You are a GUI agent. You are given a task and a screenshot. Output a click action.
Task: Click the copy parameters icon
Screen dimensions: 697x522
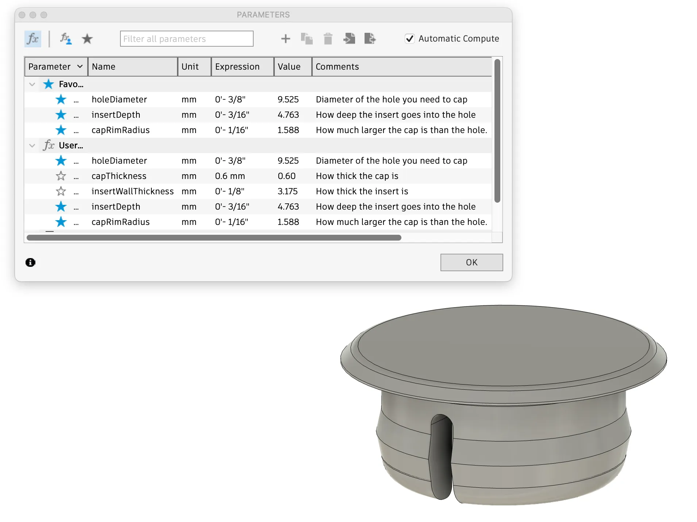click(307, 39)
